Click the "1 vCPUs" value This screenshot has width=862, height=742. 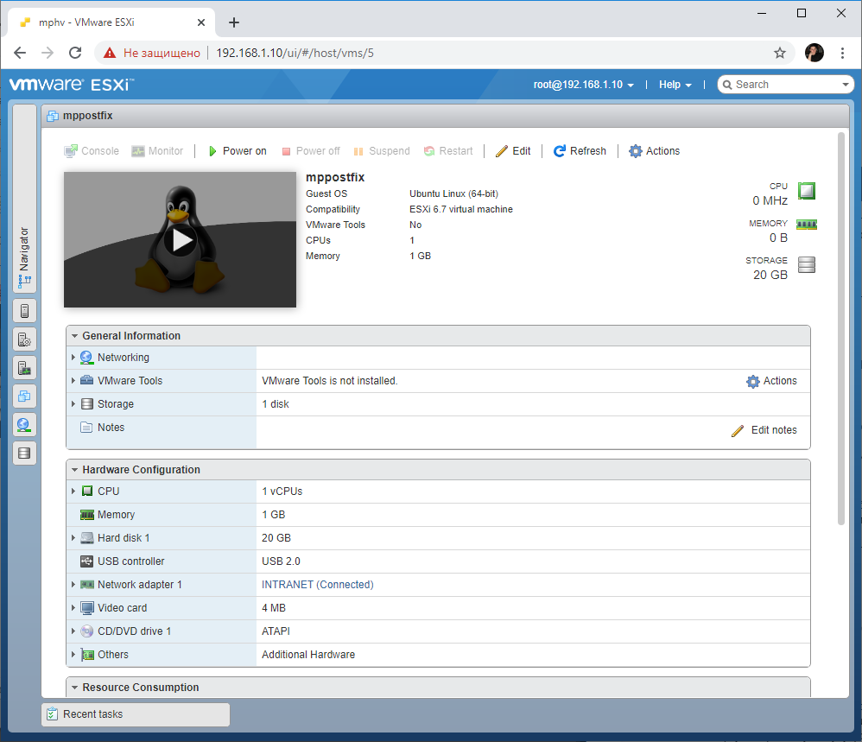[x=282, y=491]
